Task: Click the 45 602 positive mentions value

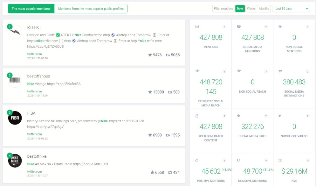Action: pos(211,171)
